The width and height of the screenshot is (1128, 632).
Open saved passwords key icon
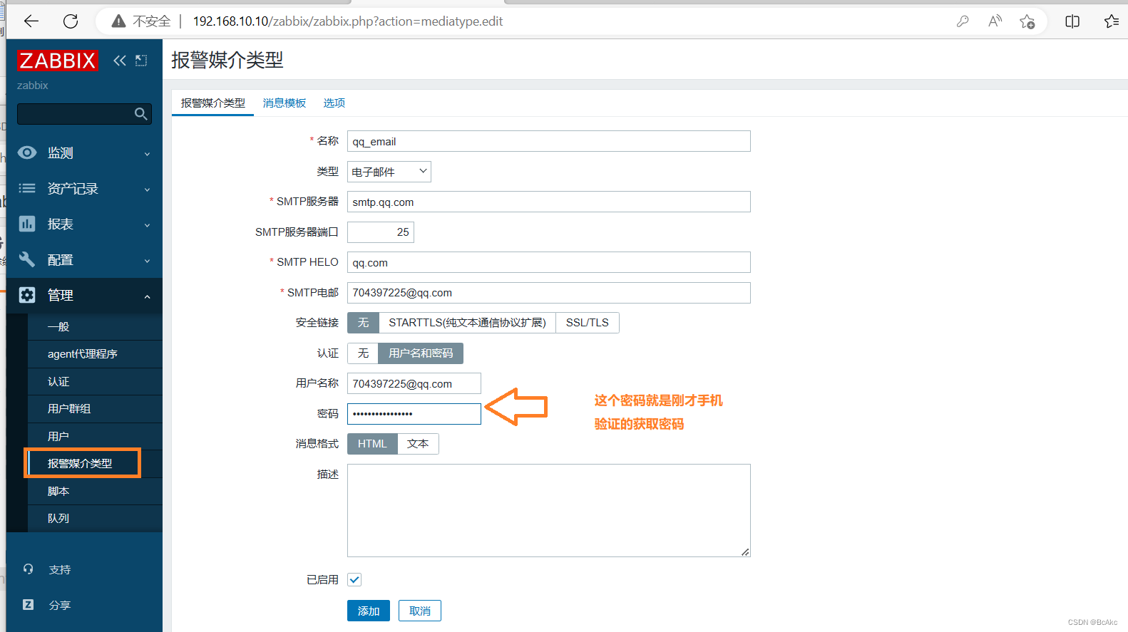pyautogui.click(x=963, y=21)
